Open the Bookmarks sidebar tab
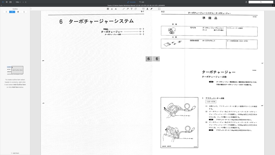275x155 pixels. click(x=6, y=12)
